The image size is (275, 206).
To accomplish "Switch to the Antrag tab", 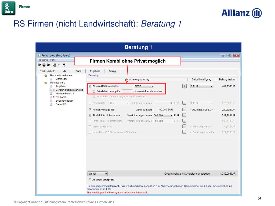I will 112,71.
